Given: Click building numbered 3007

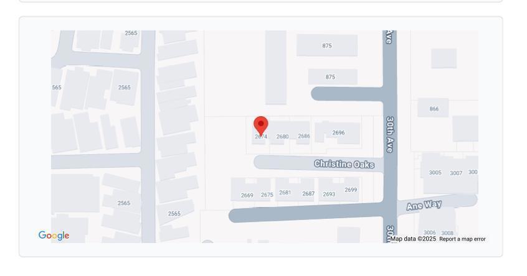Looking at the screenshot, I should (456, 173).
